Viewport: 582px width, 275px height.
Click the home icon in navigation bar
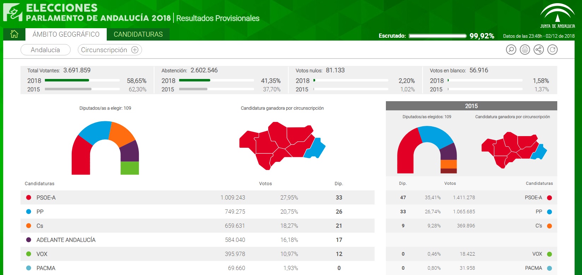coord(14,34)
